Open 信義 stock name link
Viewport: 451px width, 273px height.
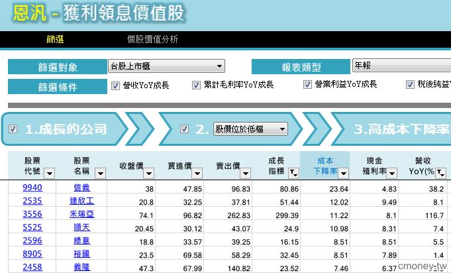tap(82, 188)
